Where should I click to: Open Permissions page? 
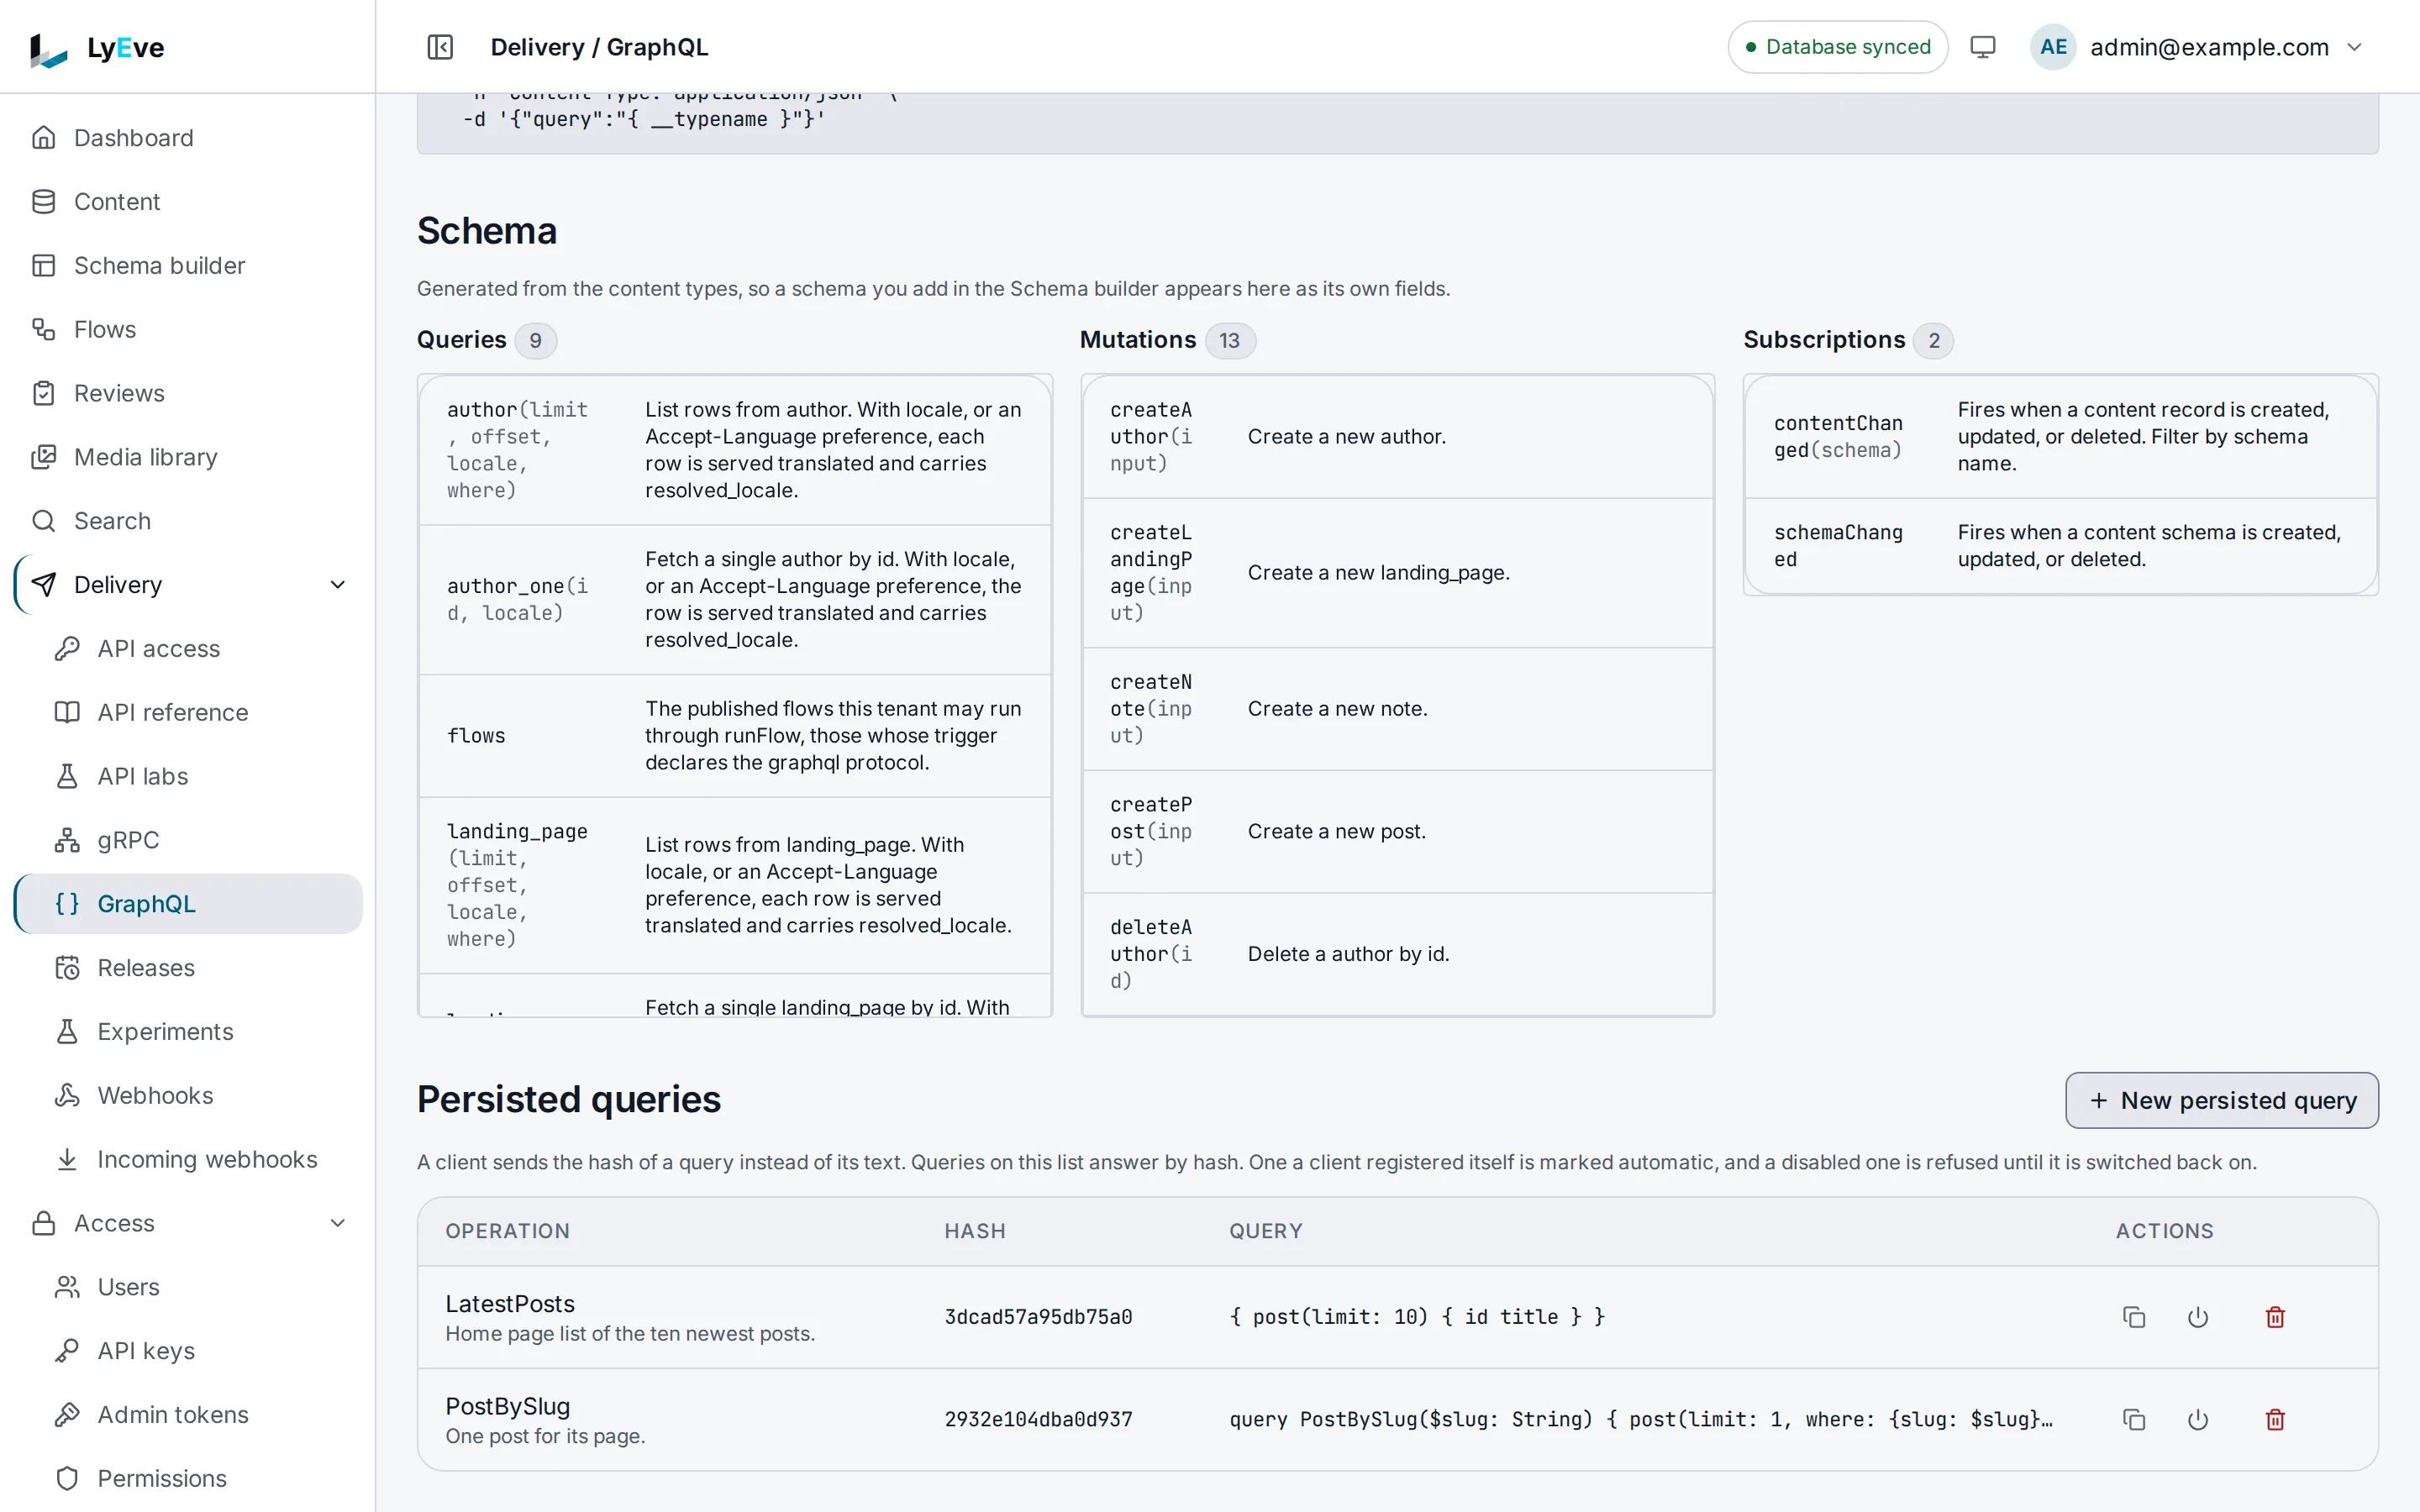(188, 1478)
